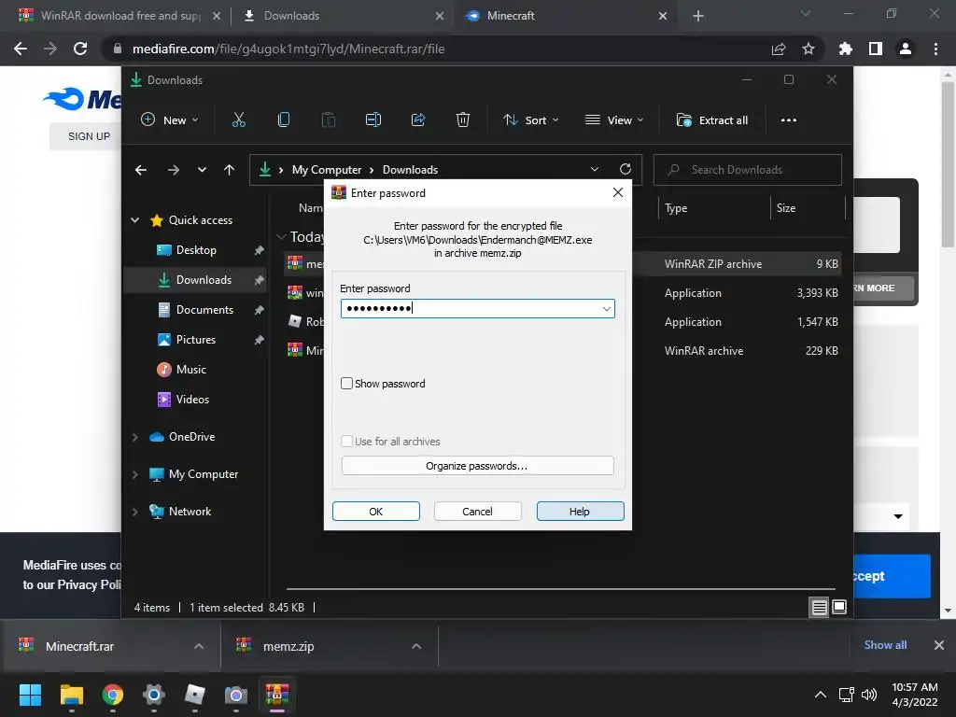Collapse the Today group in file list
This screenshot has width=956, height=717.
coord(281,236)
